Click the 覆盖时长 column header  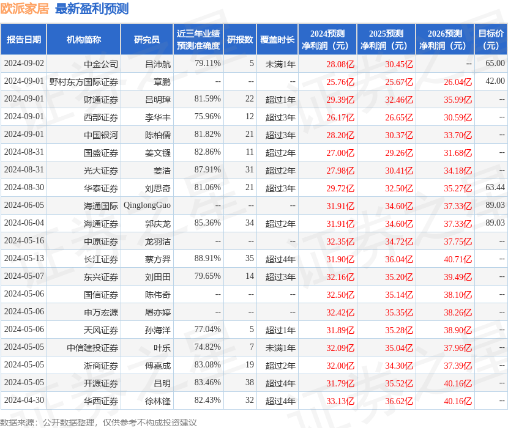pos(277,40)
